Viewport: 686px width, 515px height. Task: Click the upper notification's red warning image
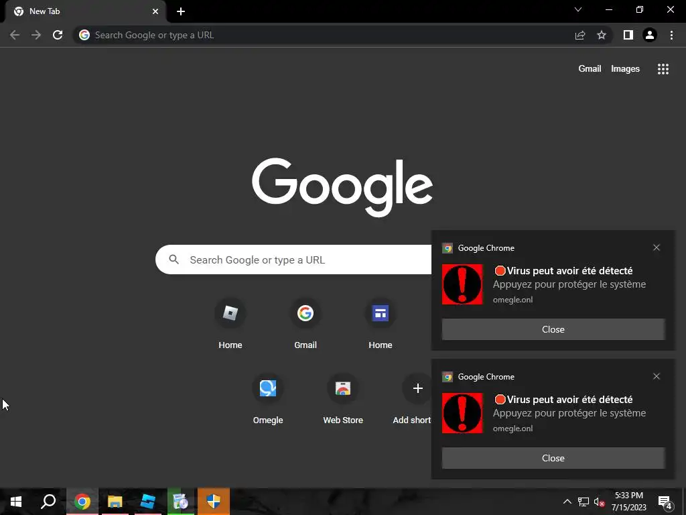pyautogui.click(x=462, y=284)
